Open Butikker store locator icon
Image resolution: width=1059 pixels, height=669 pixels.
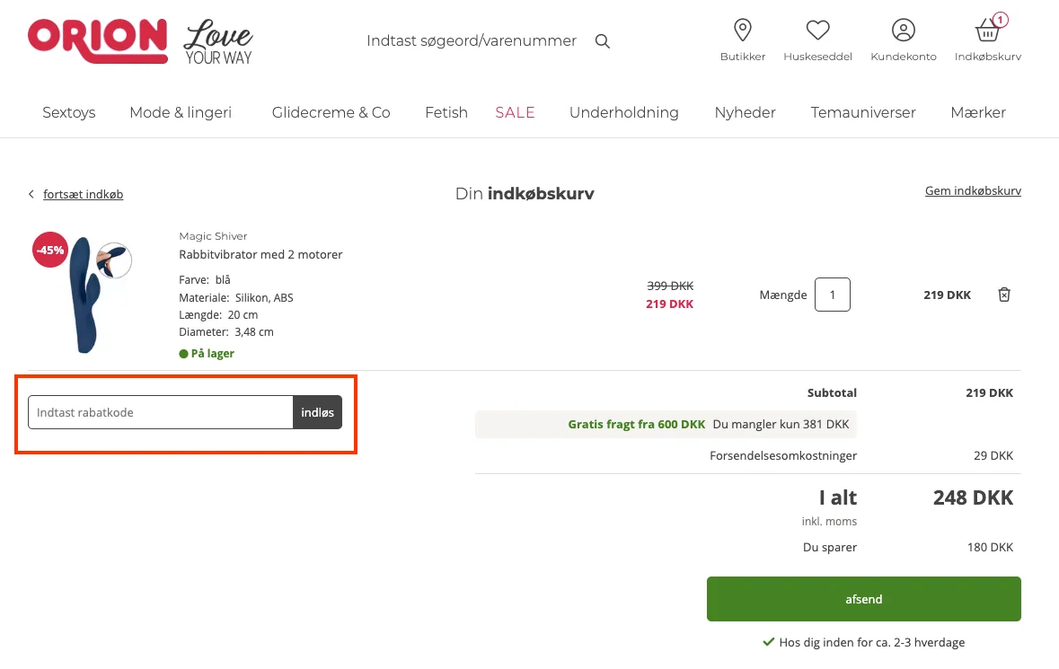(743, 31)
